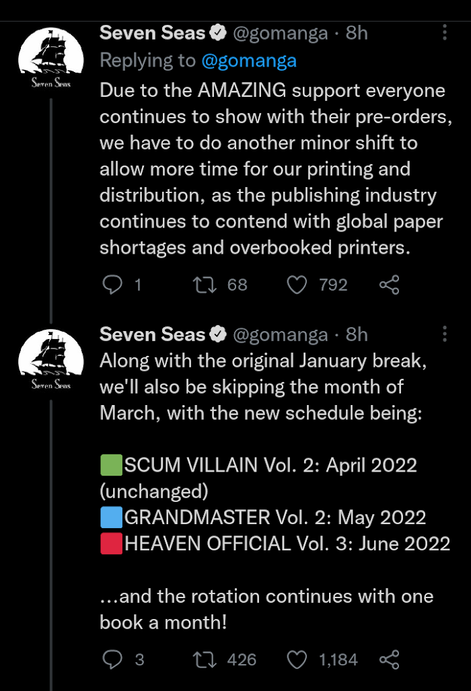The height and width of the screenshot is (691, 471).
Task: Click Seven Seas name on second tweet
Action: tap(153, 334)
